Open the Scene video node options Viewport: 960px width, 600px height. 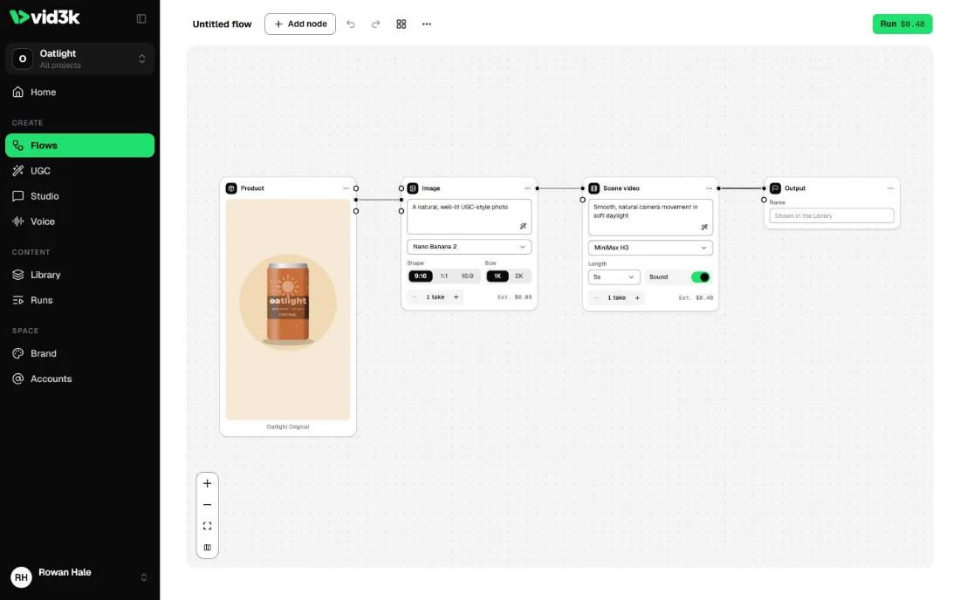pos(709,188)
